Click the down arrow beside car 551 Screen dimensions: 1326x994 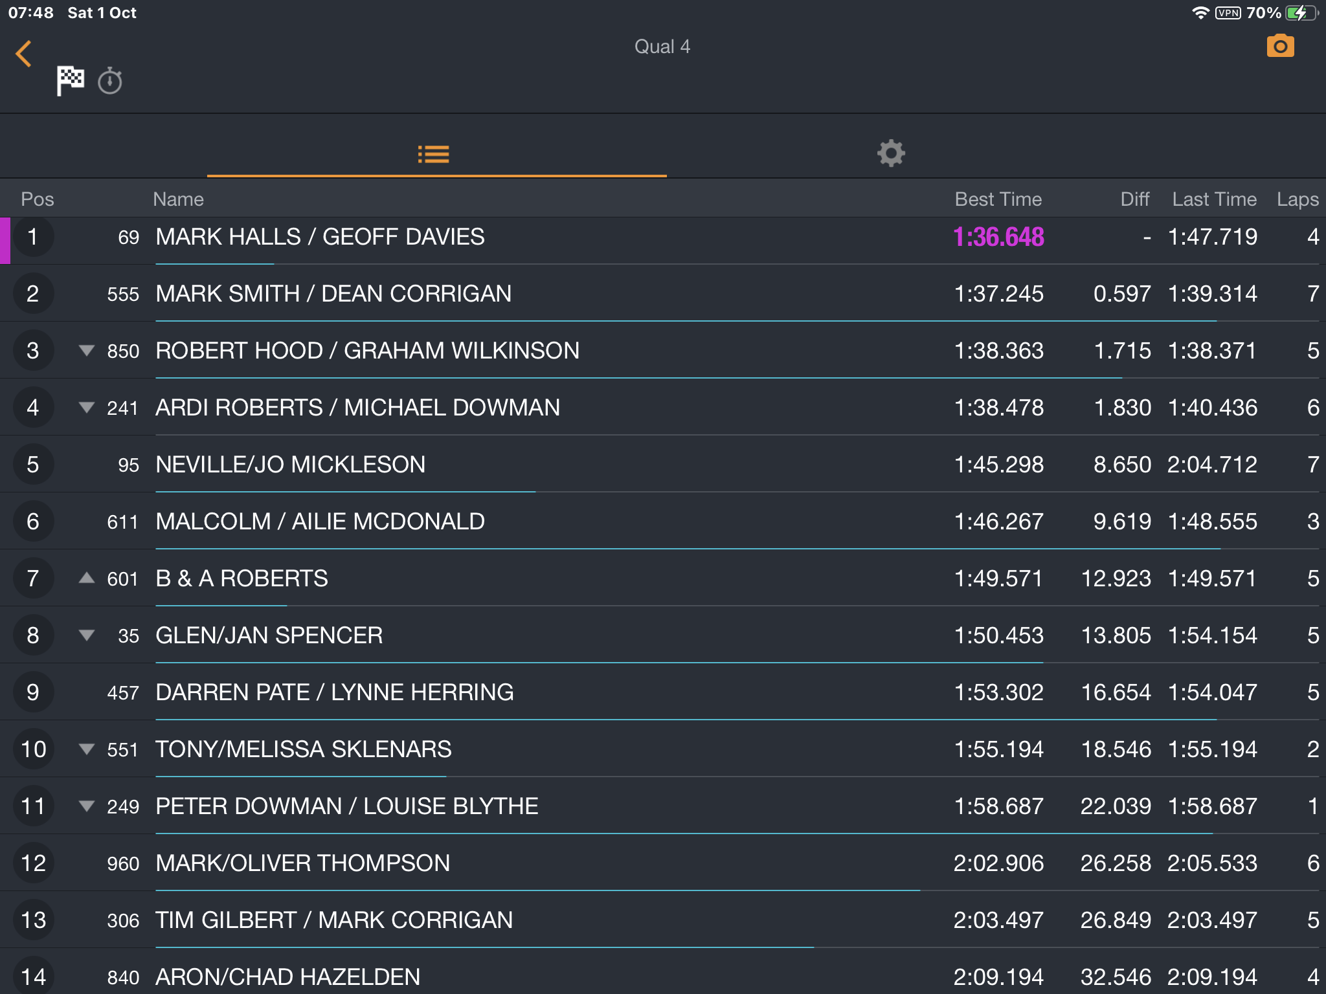click(x=87, y=749)
